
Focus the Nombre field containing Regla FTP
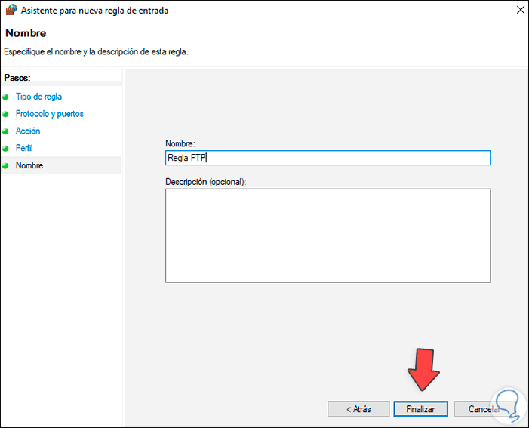point(328,158)
